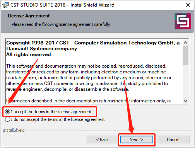
Task: Cancel the installation
Action: point(173,139)
